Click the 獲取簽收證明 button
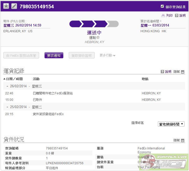The height and width of the screenshot is (171, 189). tap(81, 55)
